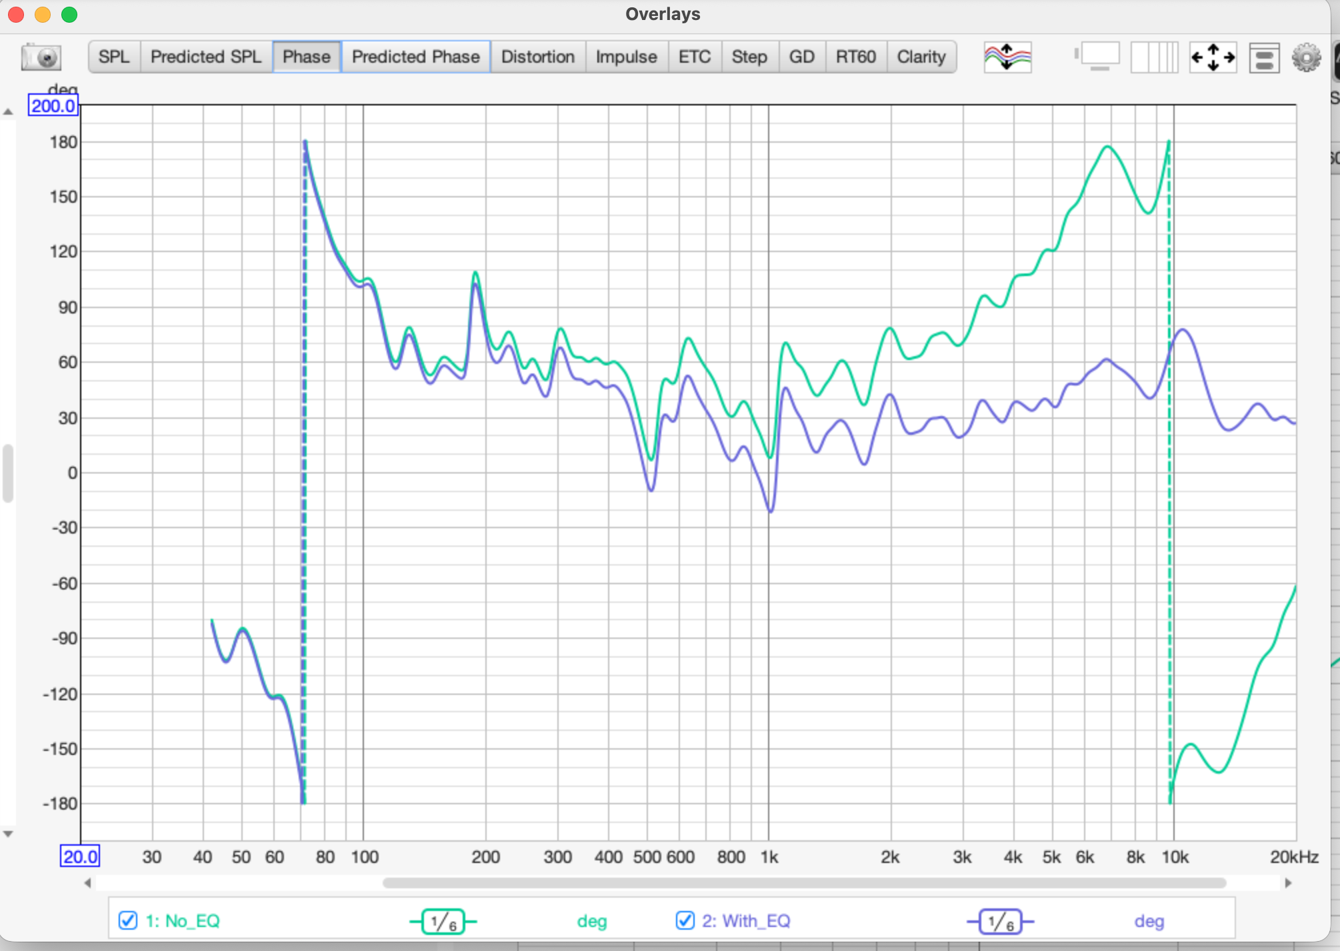Select the ETC tab
The height and width of the screenshot is (951, 1340).
[695, 57]
